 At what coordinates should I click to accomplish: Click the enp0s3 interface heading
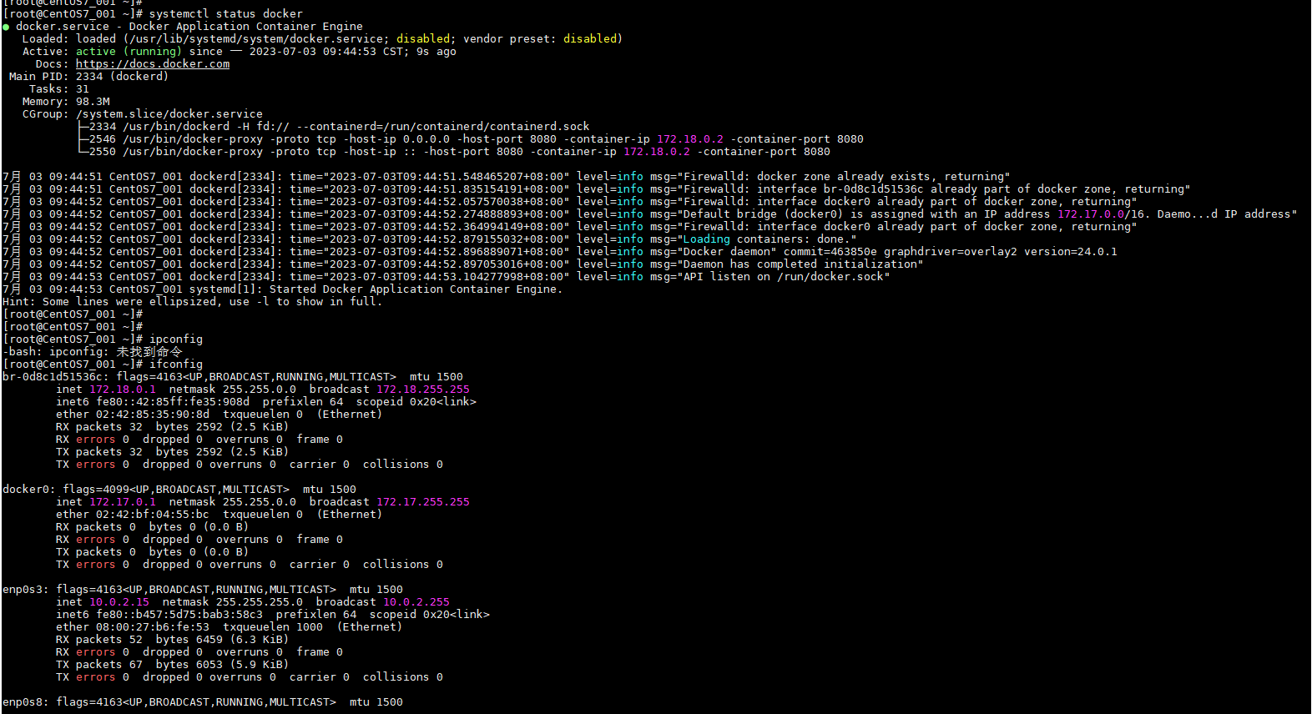tap(25, 590)
